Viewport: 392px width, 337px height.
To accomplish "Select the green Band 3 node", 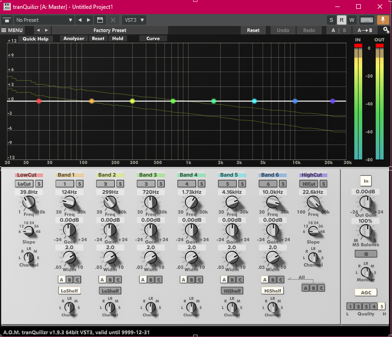I will [x=173, y=101].
